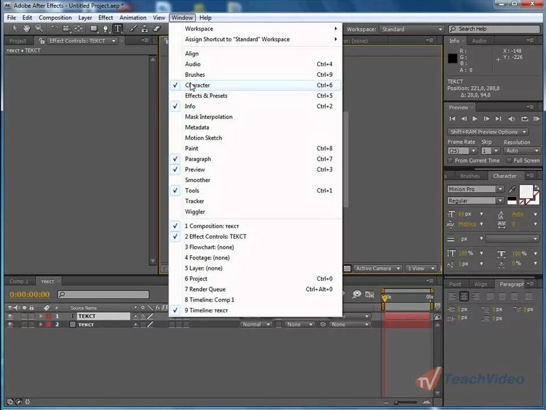Switch to the Audio tab
Viewport: 546px width, 410px height.
pyautogui.click(x=479, y=41)
